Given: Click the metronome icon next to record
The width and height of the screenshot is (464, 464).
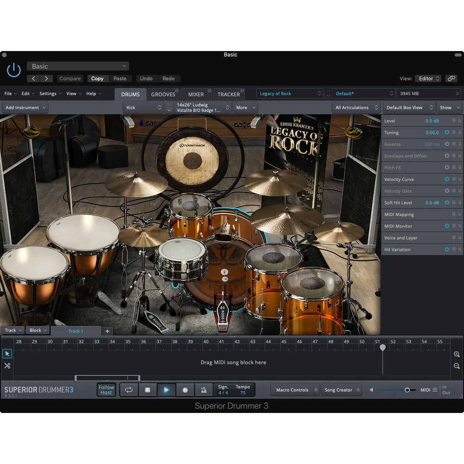Looking at the screenshot, I should (205, 390).
